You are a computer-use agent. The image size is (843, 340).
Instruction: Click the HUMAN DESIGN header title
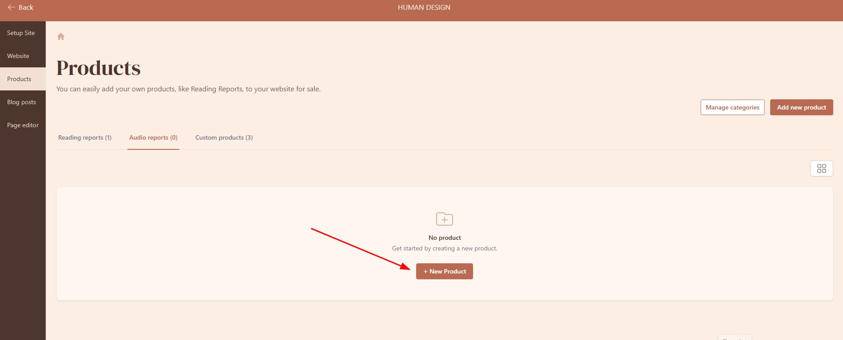[x=424, y=8]
